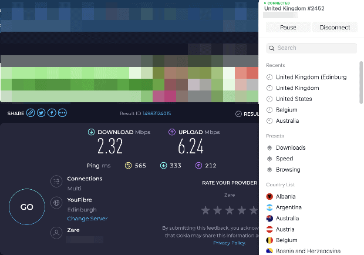Share result on Twitter icon
Viewport: 364px width, 255px height.
[x=41, y=113]
